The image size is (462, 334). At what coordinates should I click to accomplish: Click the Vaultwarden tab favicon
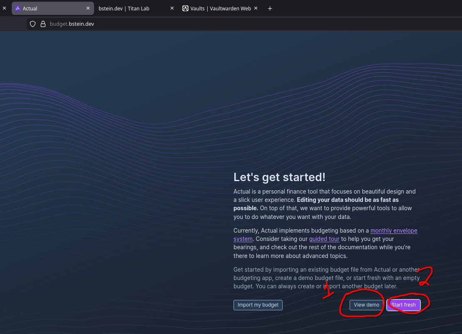pos(185,8)
